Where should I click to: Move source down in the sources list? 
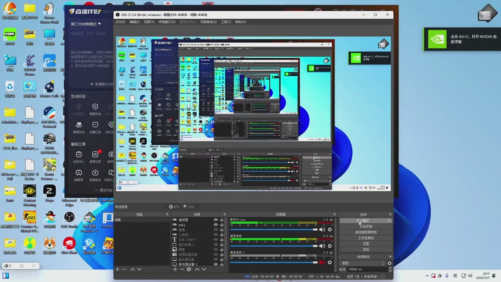(x=204, y=269)
